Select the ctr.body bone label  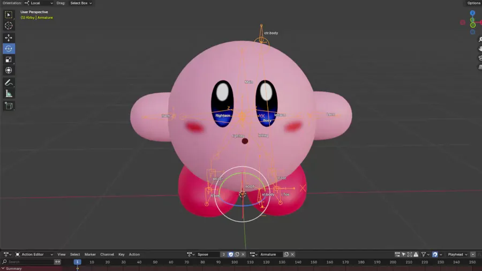click(271, 33)
